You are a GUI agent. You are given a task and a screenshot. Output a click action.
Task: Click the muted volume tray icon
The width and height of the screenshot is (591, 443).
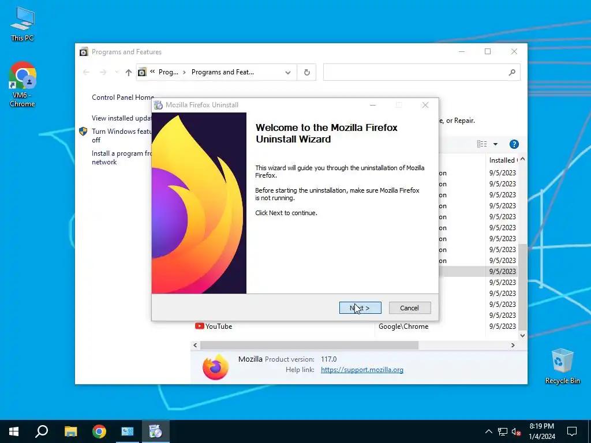click(x=517, y=431)
